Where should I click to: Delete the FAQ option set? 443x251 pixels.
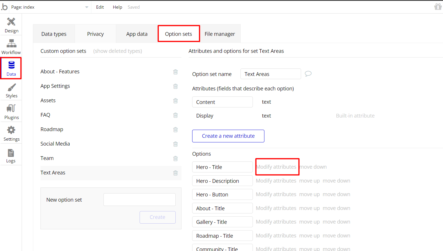pyautogui.click(x=175, y=115)
